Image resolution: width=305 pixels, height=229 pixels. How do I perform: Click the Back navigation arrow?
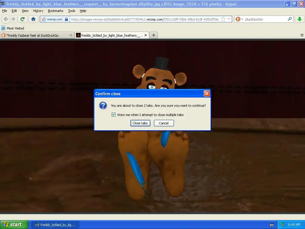(6, 19)
